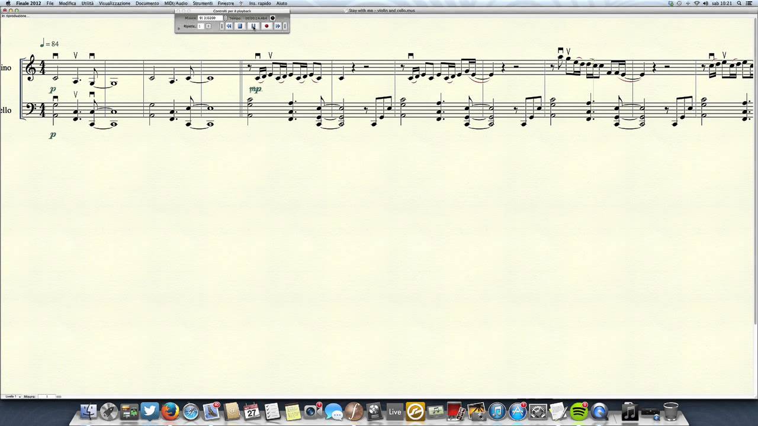
Task: Open Twitter from the Dock
Action: (x=150, y=411)
